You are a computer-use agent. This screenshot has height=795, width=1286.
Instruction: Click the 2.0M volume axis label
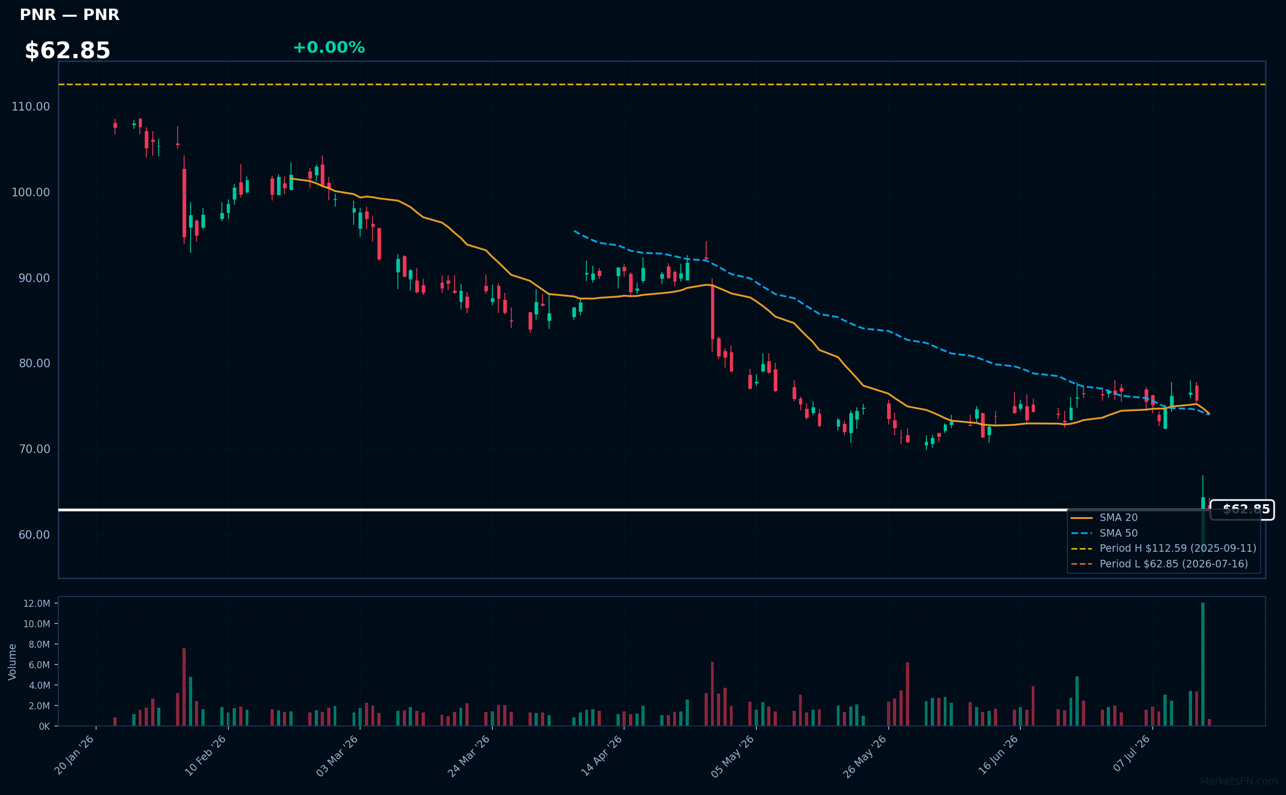[39, 706]
